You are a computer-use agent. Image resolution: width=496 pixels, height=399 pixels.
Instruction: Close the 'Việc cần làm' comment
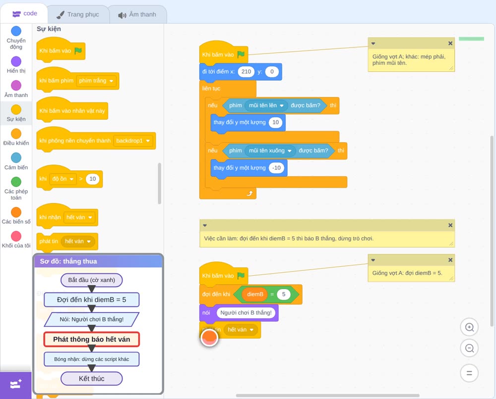450,225
